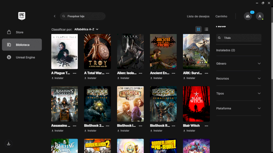Open the ARK: Survival cover
Image resolution: width=273 pixels, height=153 pixels.
(196, 51)
